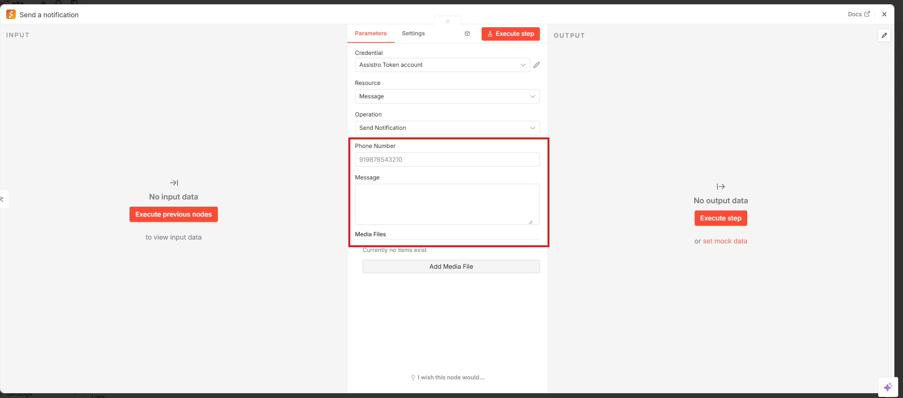This screenshot has height=398, width=903.
Task: Switch to the Settings tab
Action: [413, 33]
